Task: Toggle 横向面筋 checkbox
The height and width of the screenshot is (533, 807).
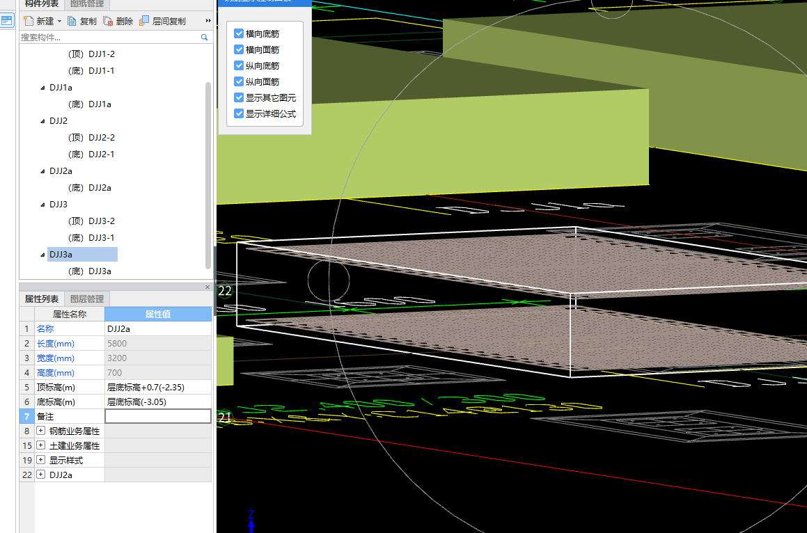Action: 239,49
